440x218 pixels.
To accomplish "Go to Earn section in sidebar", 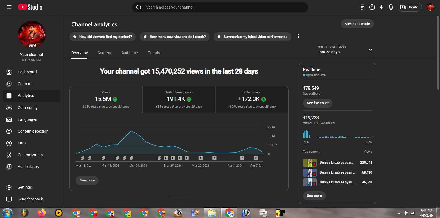I will [22, 143].
